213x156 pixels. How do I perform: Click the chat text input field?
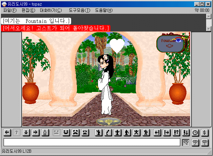pyautogui.click(x=92, y=142)
